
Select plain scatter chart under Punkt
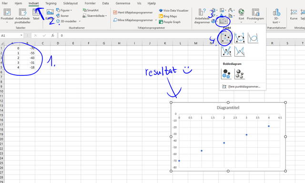226,38
